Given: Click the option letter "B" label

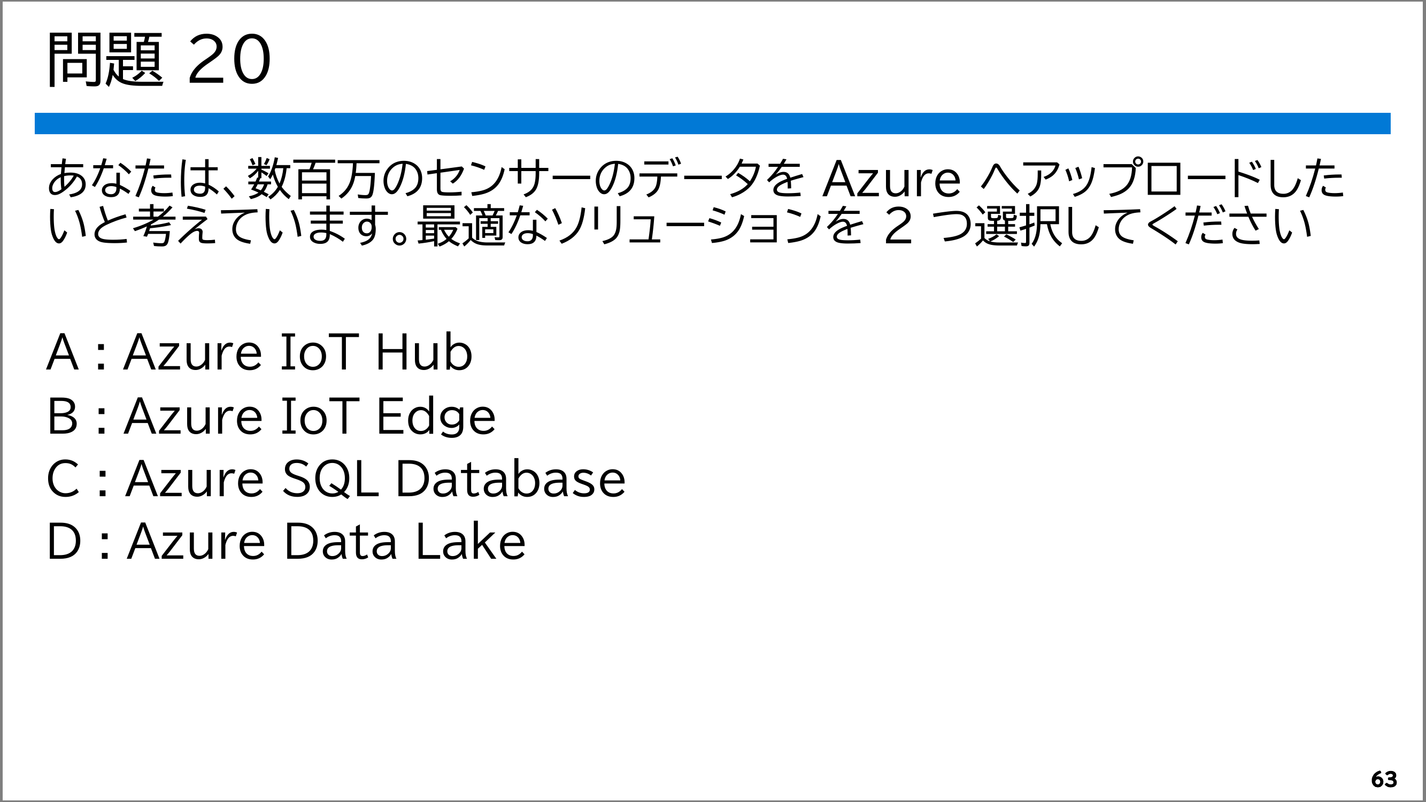Looking at the screenshot, I should pyautogui.click(x=62, y=416).
